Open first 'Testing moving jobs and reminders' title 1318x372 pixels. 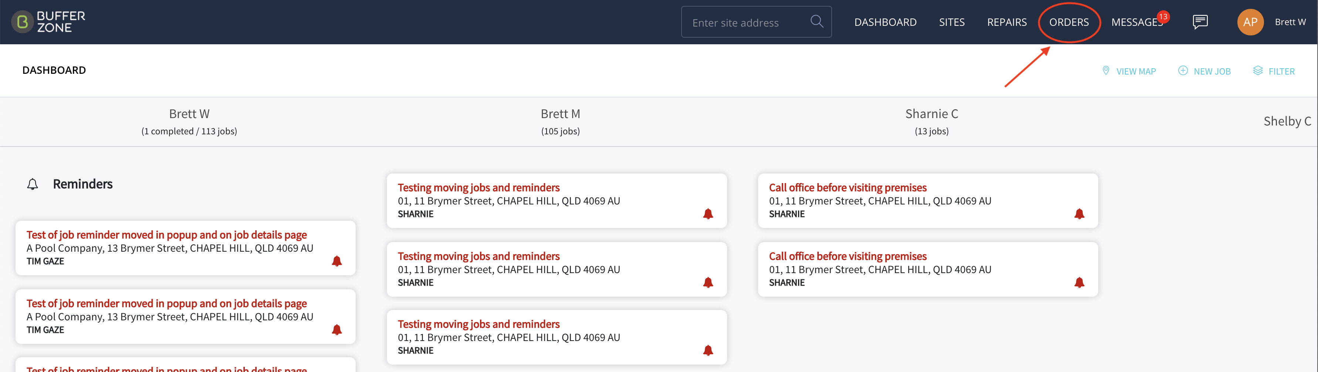(x=479, y=188)
